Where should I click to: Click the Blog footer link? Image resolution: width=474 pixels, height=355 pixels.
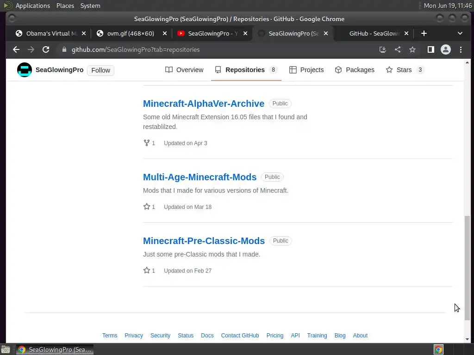pyautogui.click(x=340, y=336)
